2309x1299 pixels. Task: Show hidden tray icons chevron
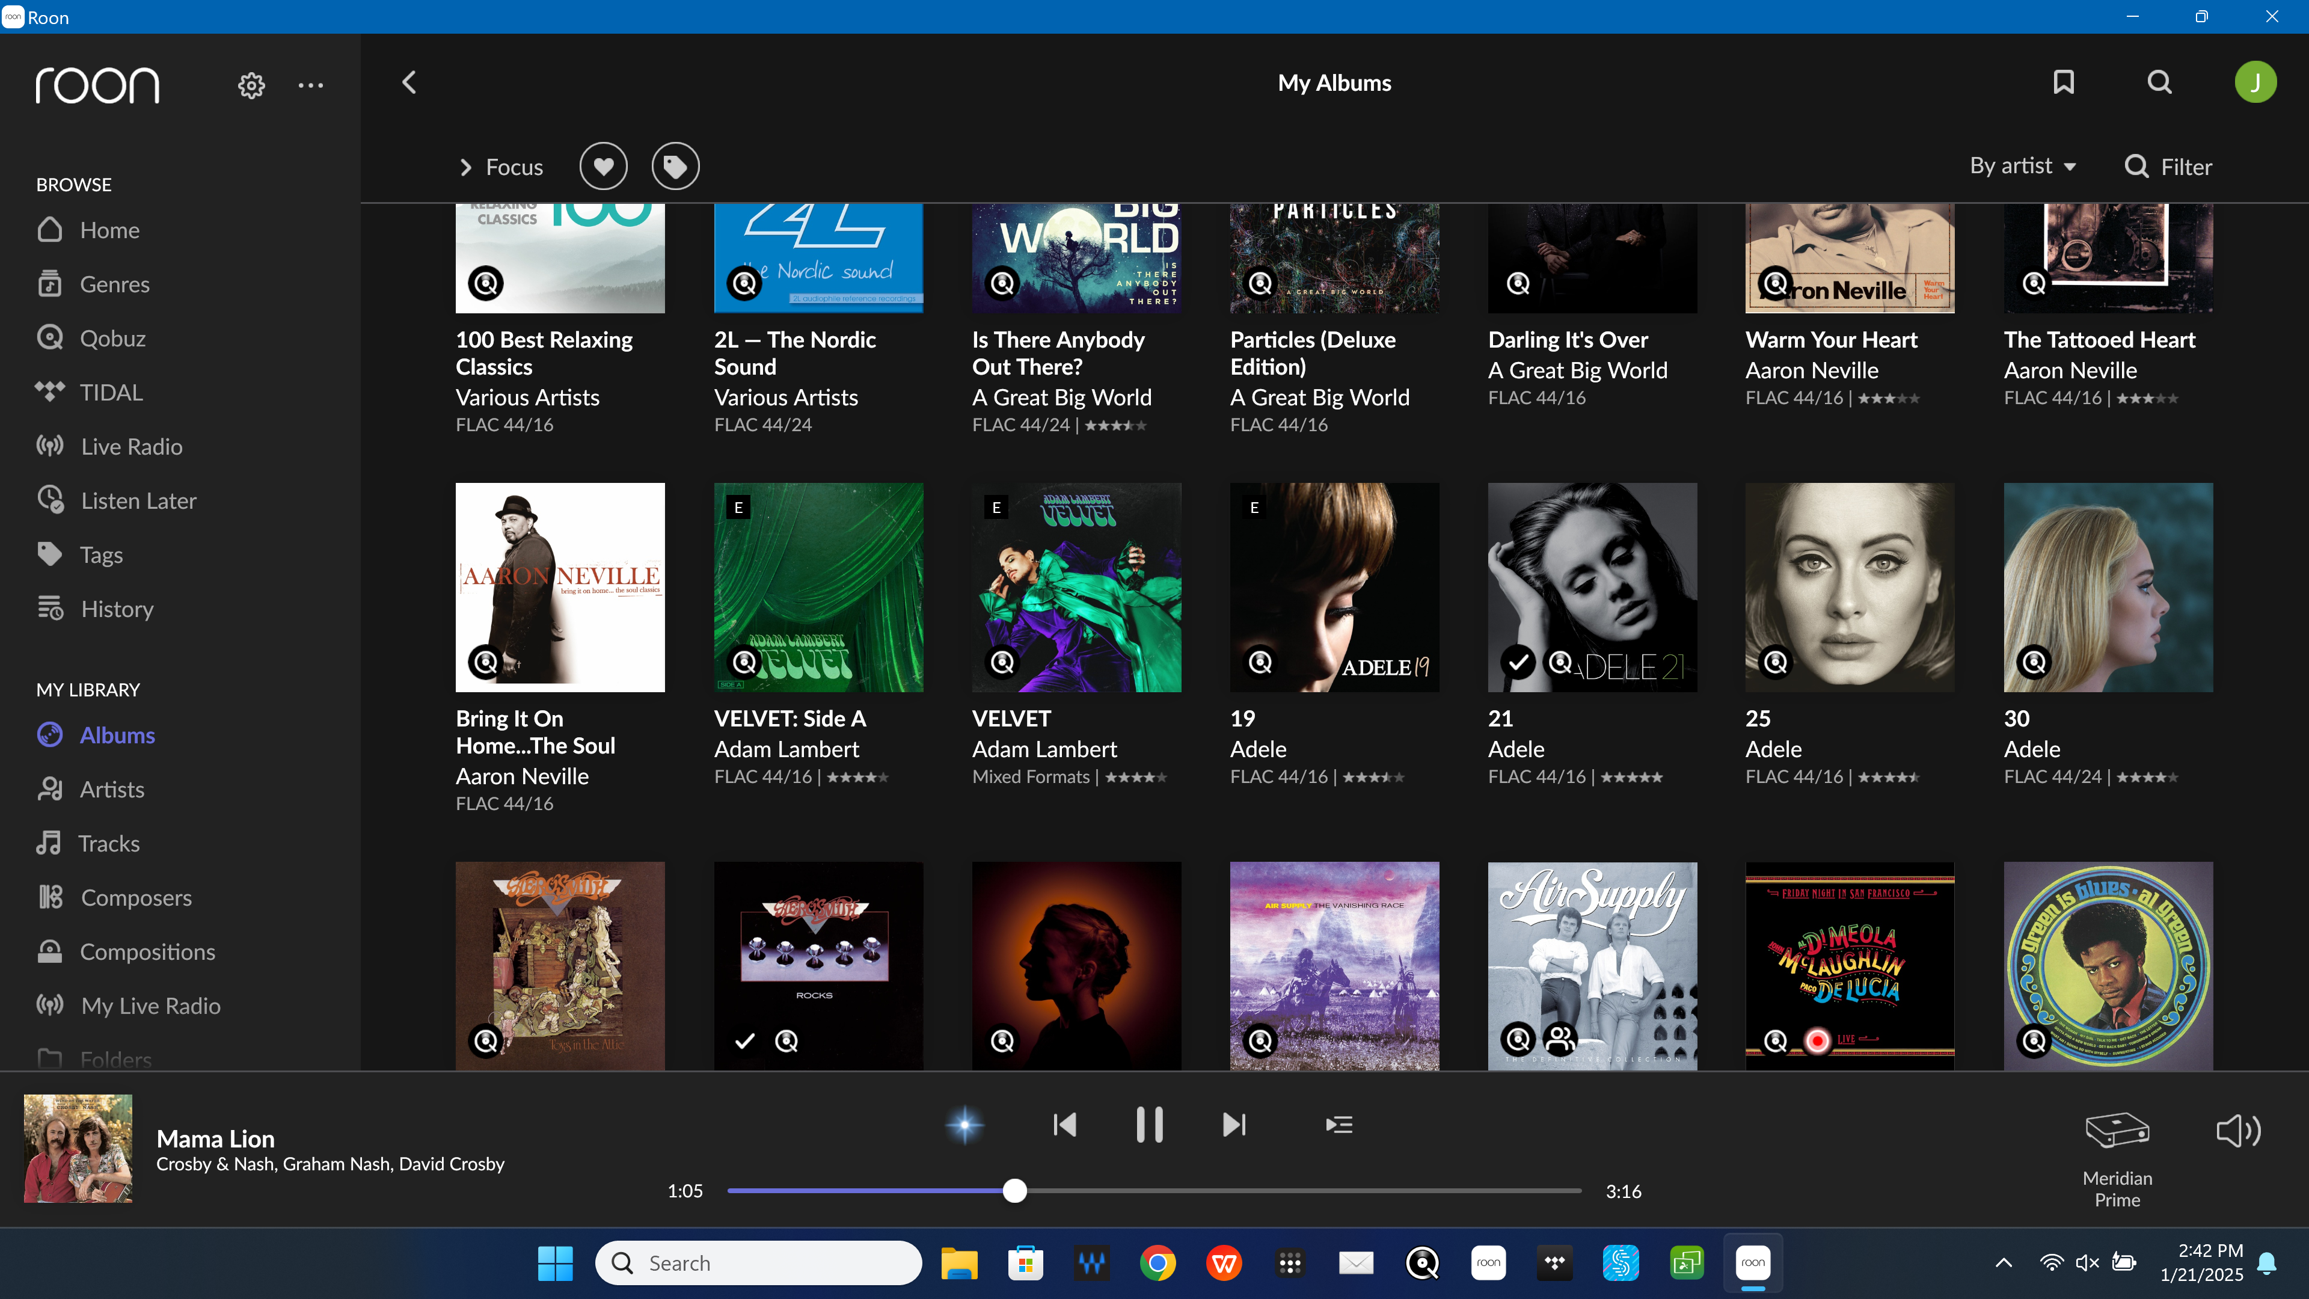click(2004, 1263)
